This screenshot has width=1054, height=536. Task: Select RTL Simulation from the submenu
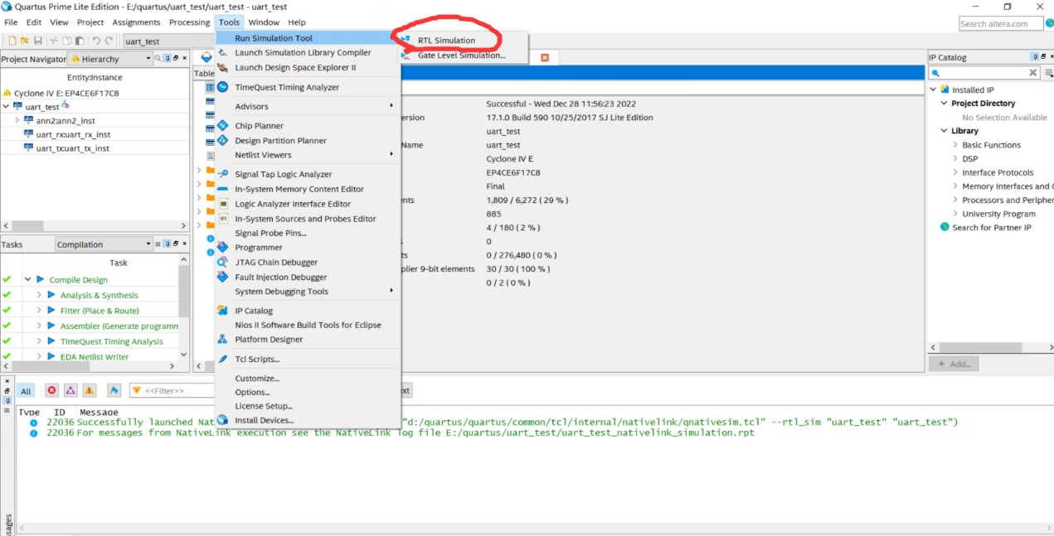pyautogui.click(x=446, y=40)
